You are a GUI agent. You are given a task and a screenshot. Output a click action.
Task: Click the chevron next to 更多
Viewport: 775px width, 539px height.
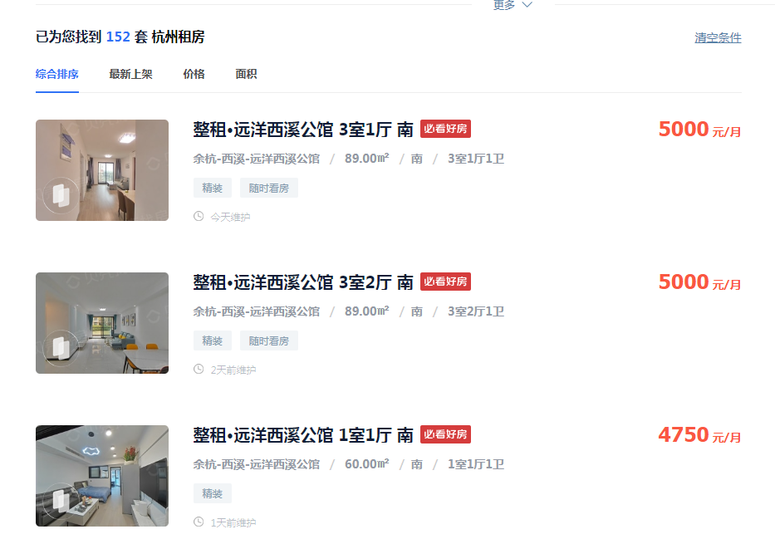(x=527, y=5)
